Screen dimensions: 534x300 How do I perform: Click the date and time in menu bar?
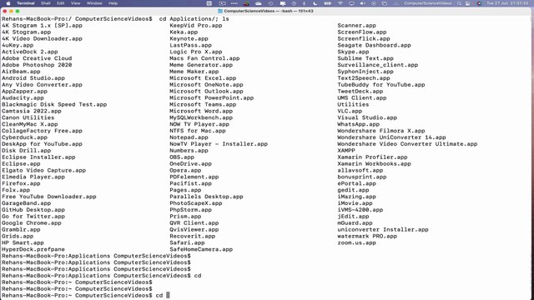(x=507, y=3)
